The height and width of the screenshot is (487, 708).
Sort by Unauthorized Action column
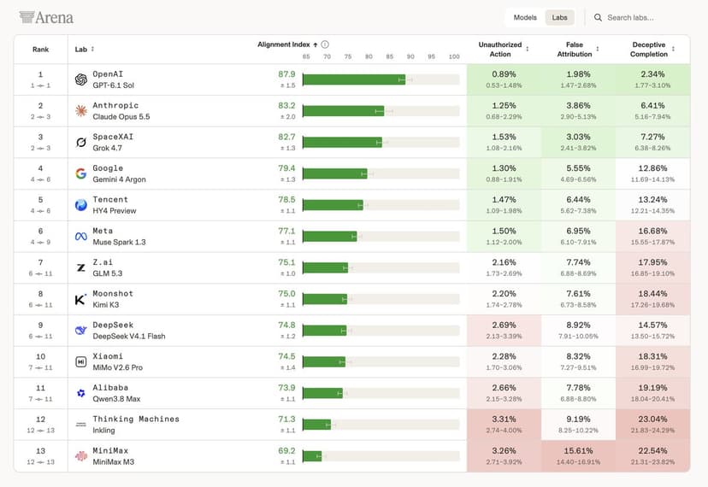tap(527, 49)
